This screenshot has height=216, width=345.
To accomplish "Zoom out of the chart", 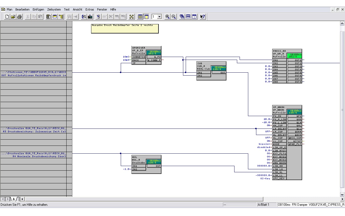I will 174,16.
